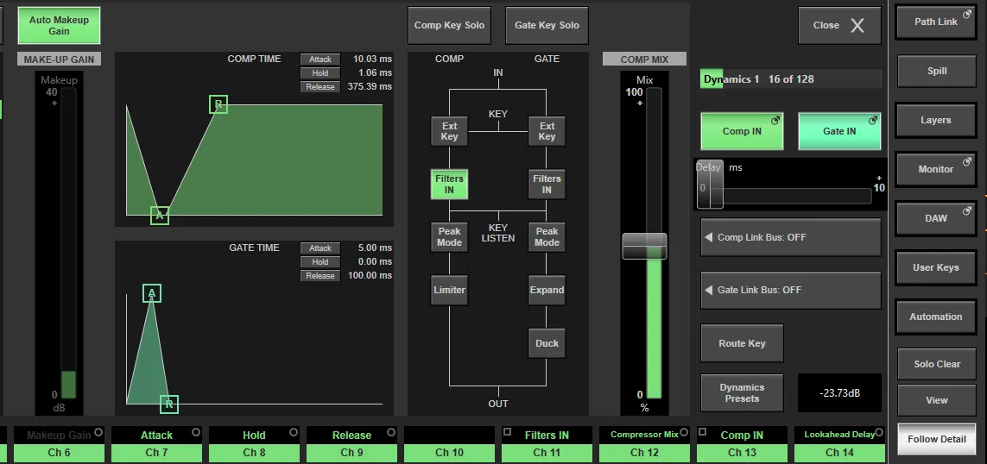Disable compressor Filters IN
The width and height of the screenshot is (987, 464).
point(449,185)
